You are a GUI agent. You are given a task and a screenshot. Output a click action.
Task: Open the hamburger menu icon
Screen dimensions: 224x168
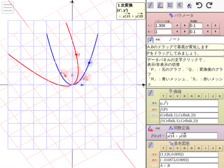pyautogui.click(x=8, y=8)
